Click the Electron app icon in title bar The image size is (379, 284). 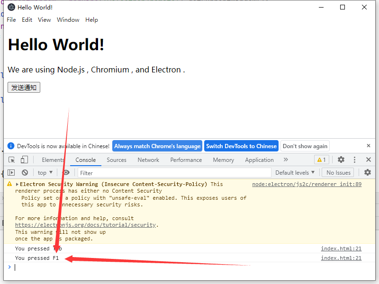point(11,7)
